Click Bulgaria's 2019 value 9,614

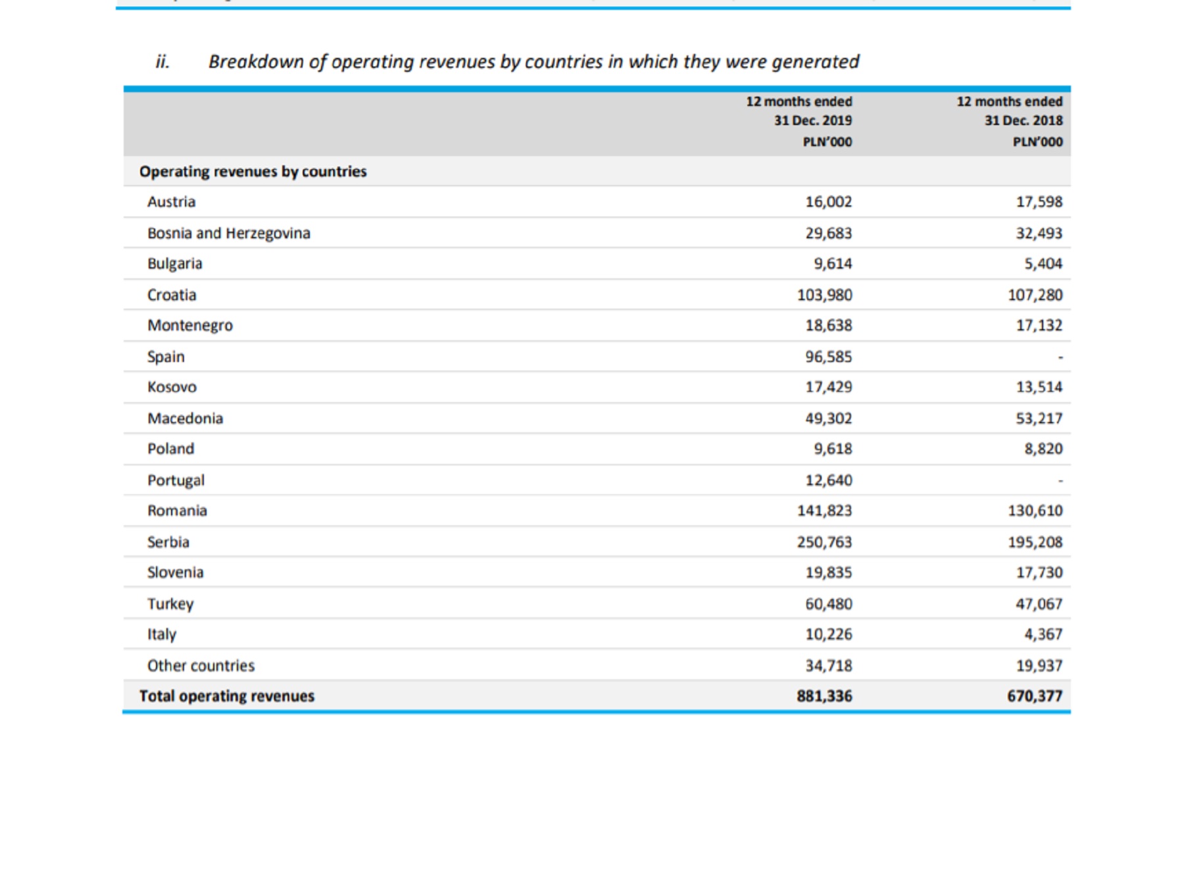[x=832, y=264]
